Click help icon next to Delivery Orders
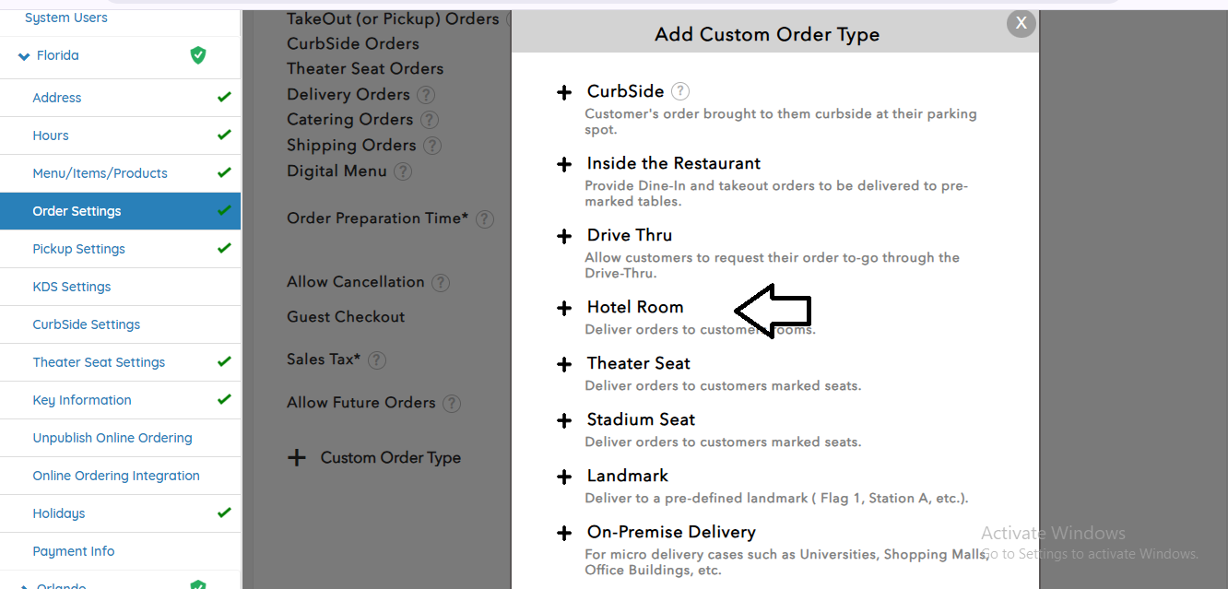 [x=425, y=94]
